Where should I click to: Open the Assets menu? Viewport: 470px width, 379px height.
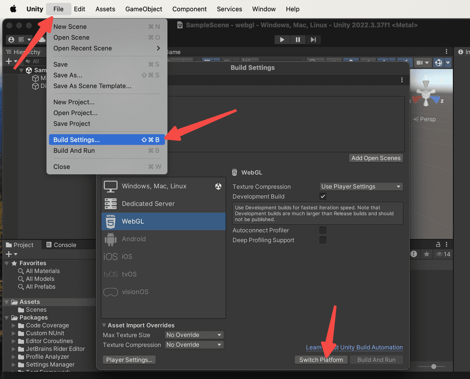[x=105, y=9]
